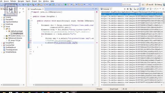Go to Last Edit Location icon
Viewport: 165px width, 93px height.
[79, 5]
